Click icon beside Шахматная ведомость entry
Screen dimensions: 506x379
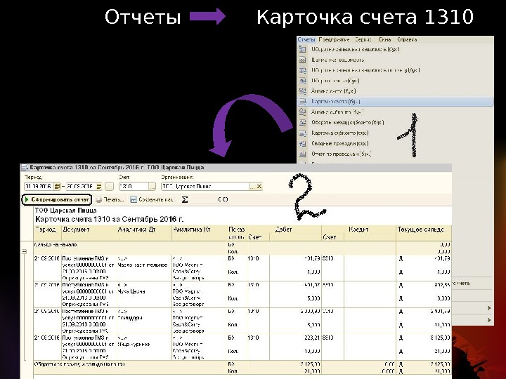[302, 60]
